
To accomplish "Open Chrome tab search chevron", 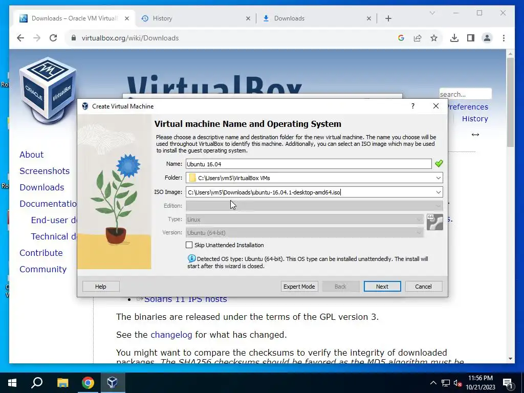I will click(x=432, y=13).
